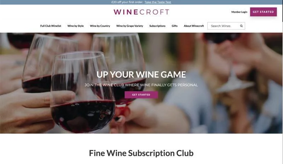
Task: Click the wine club tagline text
Action: pyautogui.click(x=141, y=85)
